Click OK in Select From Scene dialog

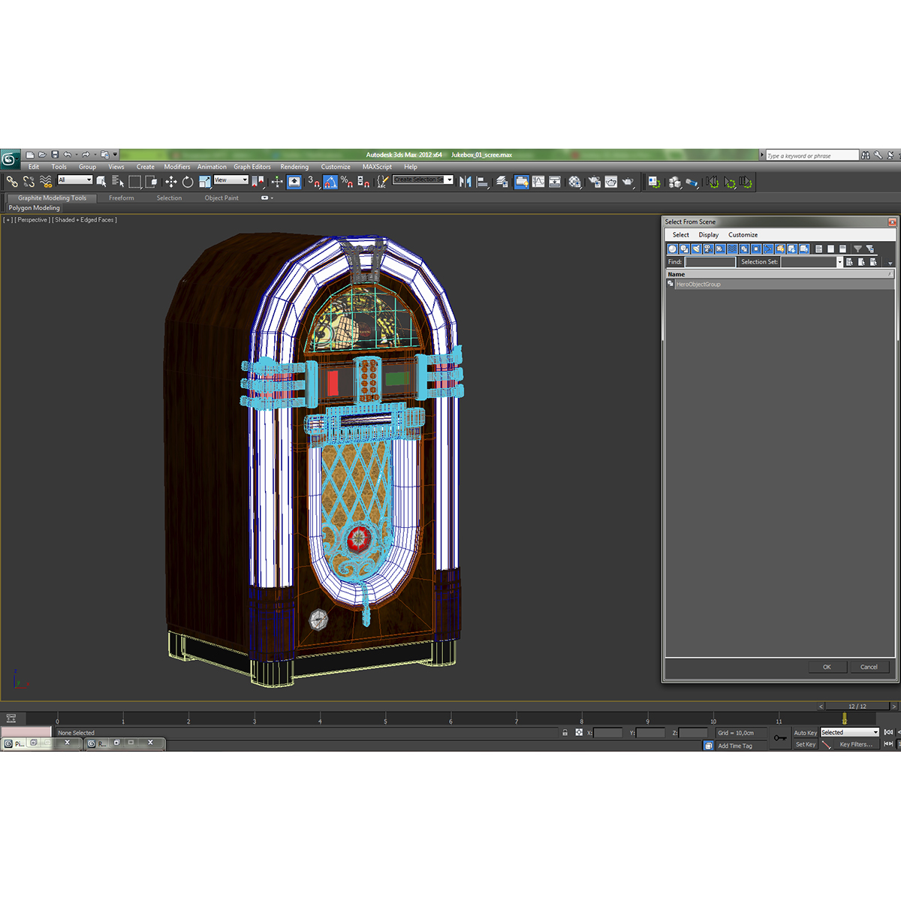827,667
